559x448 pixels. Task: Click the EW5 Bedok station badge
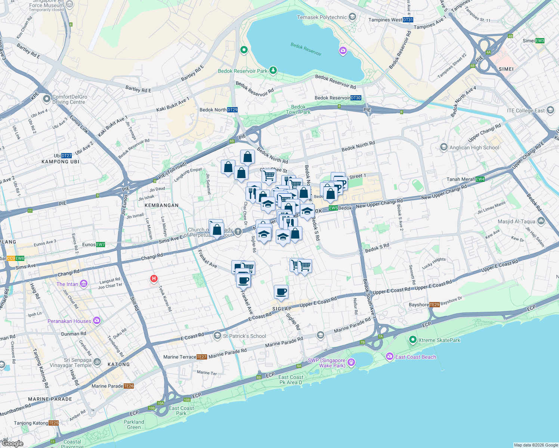(x=334, y=208)
